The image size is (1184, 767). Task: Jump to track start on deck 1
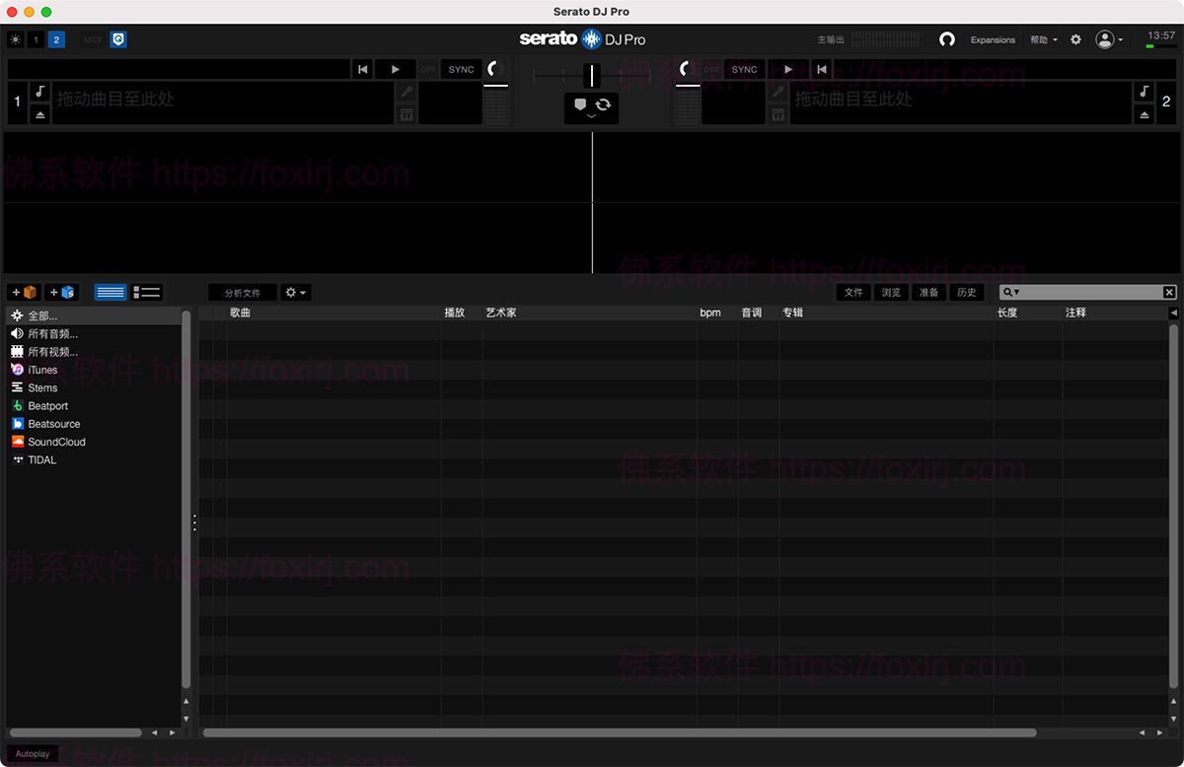coord(363,70)
